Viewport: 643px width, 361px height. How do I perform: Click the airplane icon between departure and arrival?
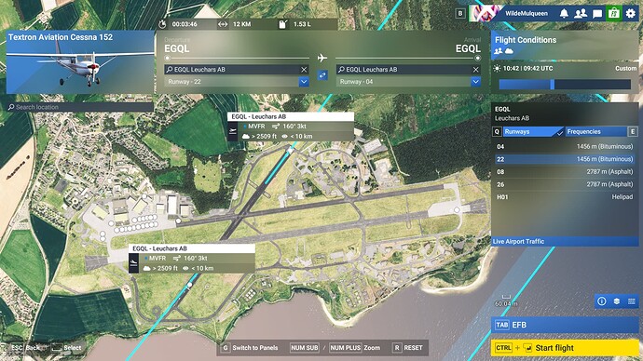(322, 58)
